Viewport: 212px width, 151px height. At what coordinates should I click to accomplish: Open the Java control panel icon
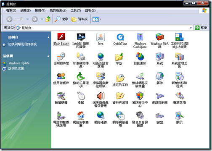(x=101, y=37)
